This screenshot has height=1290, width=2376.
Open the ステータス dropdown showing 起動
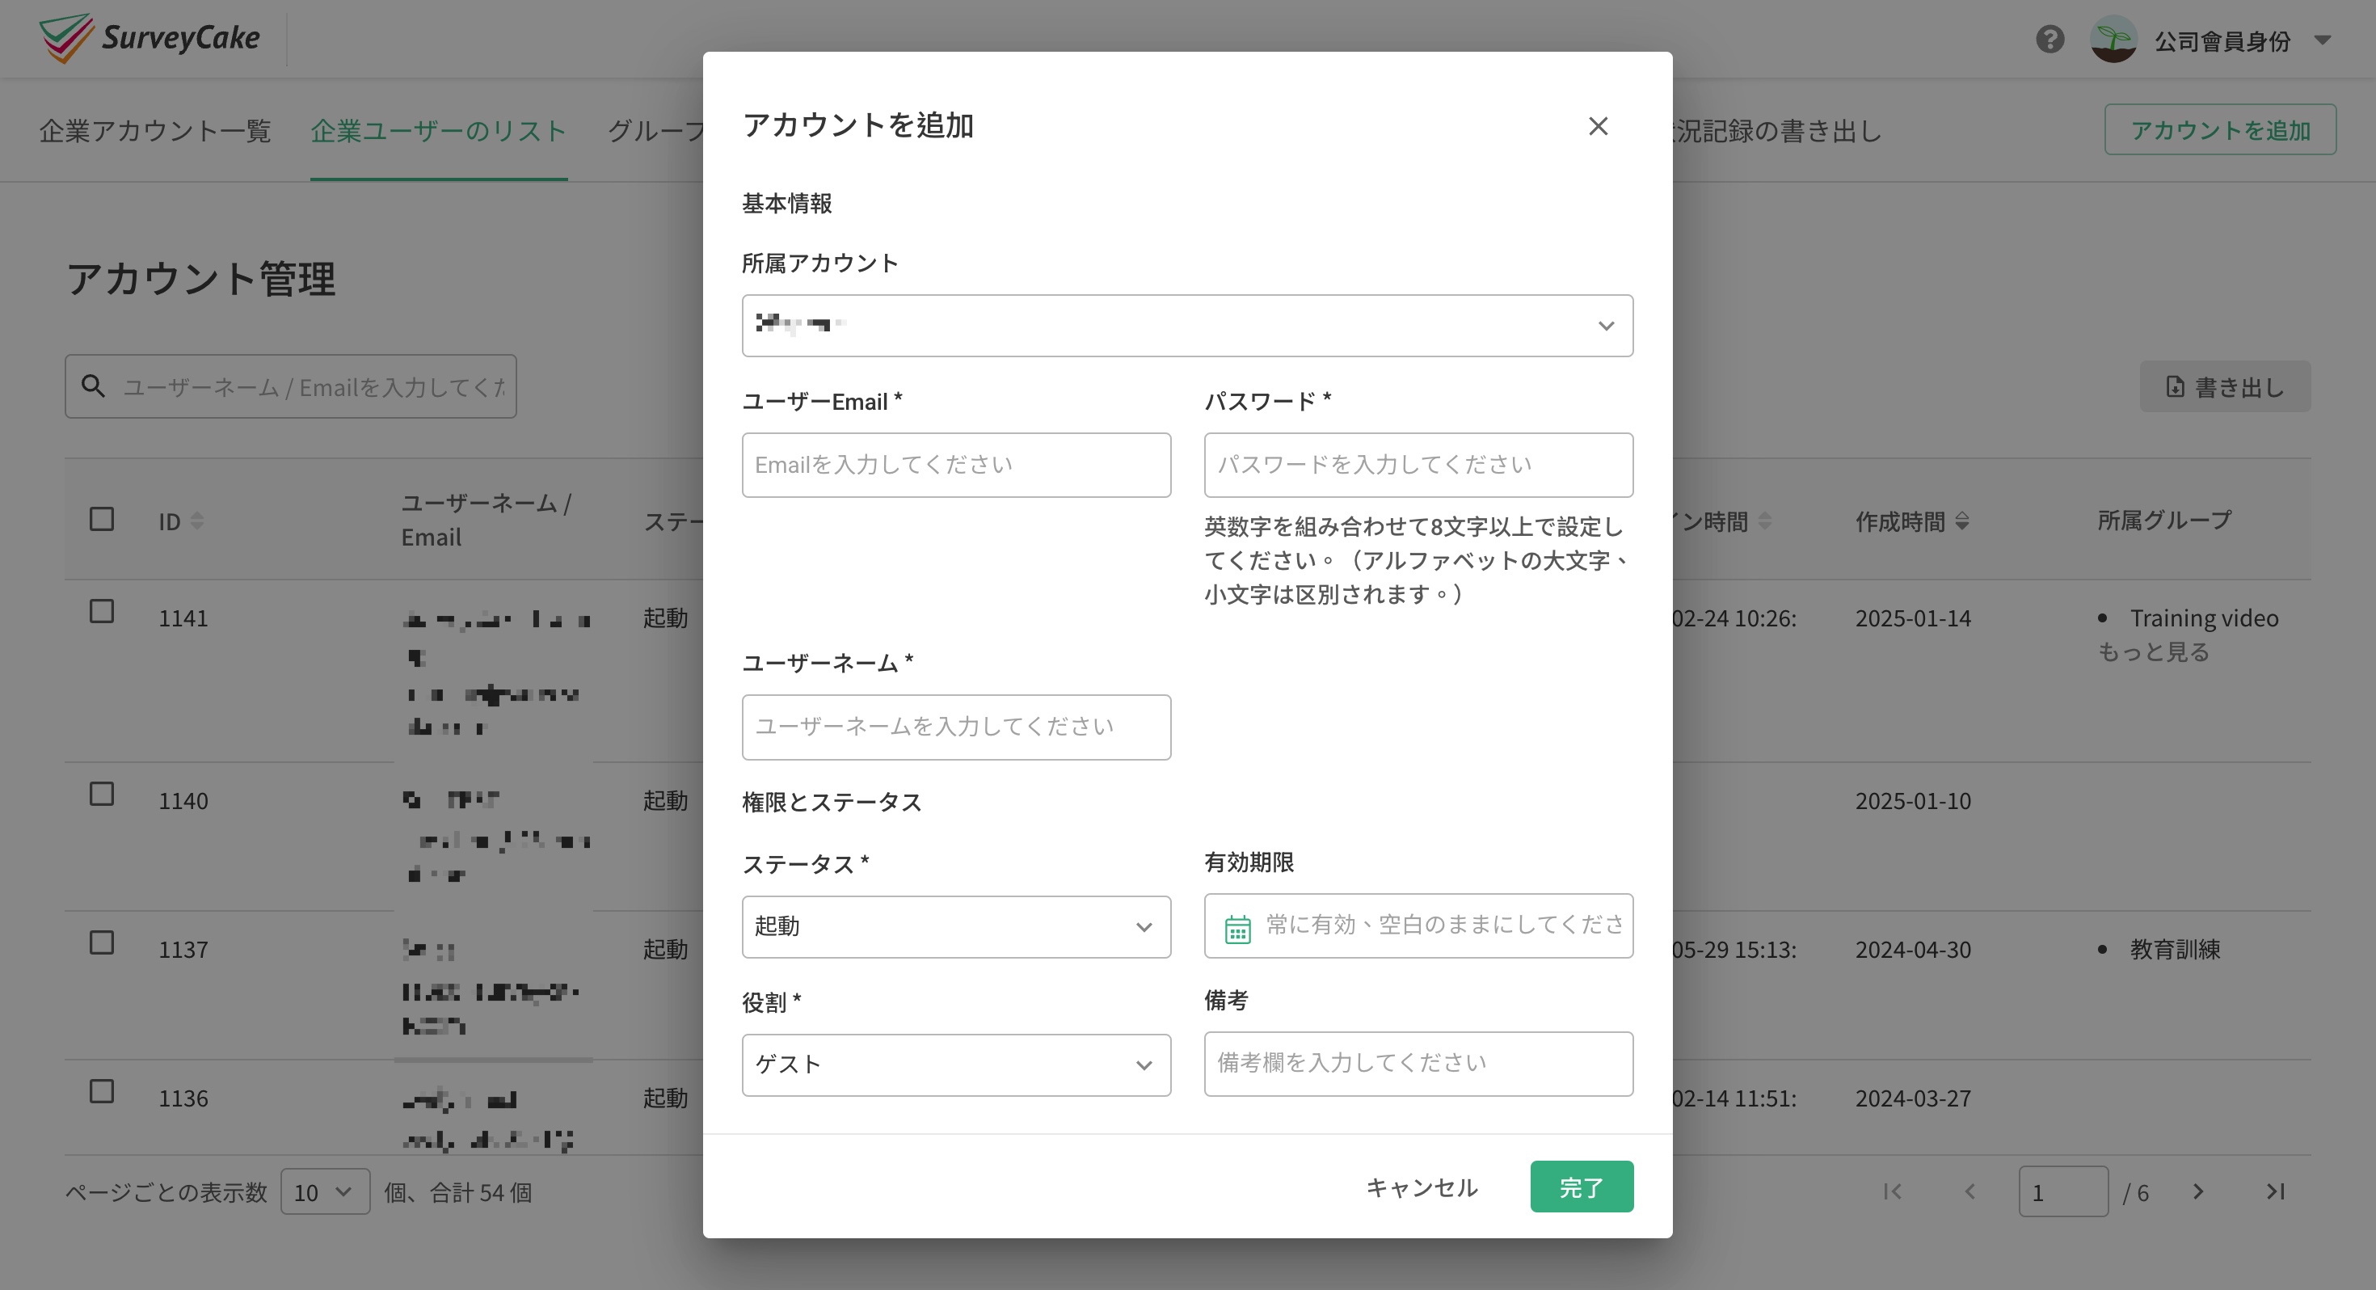[x=957, y=926]
